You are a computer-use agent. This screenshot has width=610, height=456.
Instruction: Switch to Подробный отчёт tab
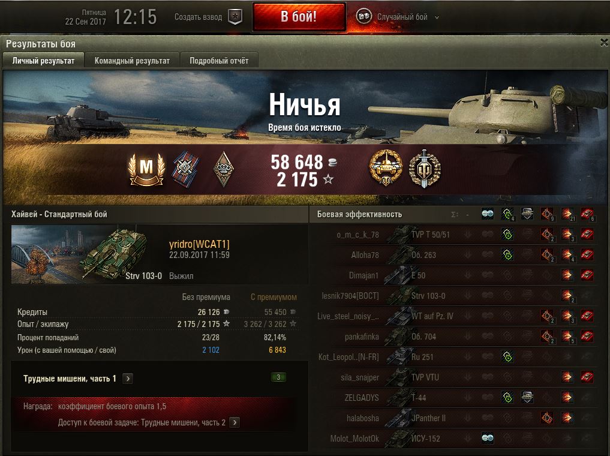(219, 61)
